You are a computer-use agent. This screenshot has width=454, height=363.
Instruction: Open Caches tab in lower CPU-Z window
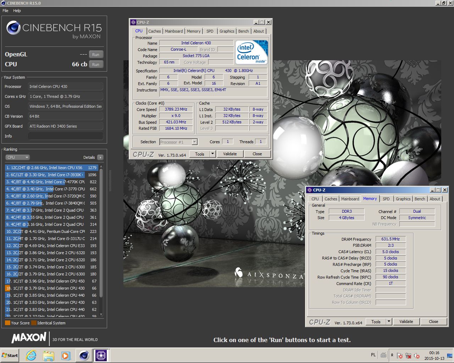click(331, 199)
